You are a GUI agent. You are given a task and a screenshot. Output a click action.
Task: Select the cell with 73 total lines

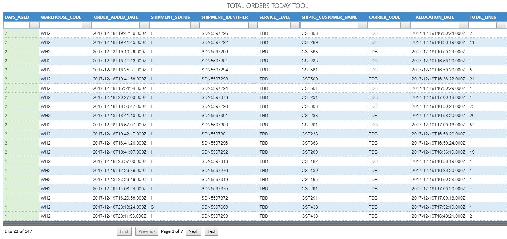pos(472,106)
